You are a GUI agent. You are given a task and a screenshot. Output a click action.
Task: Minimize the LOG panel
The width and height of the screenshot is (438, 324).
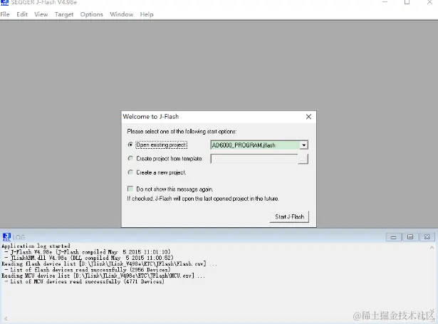(x=393, y=237)
